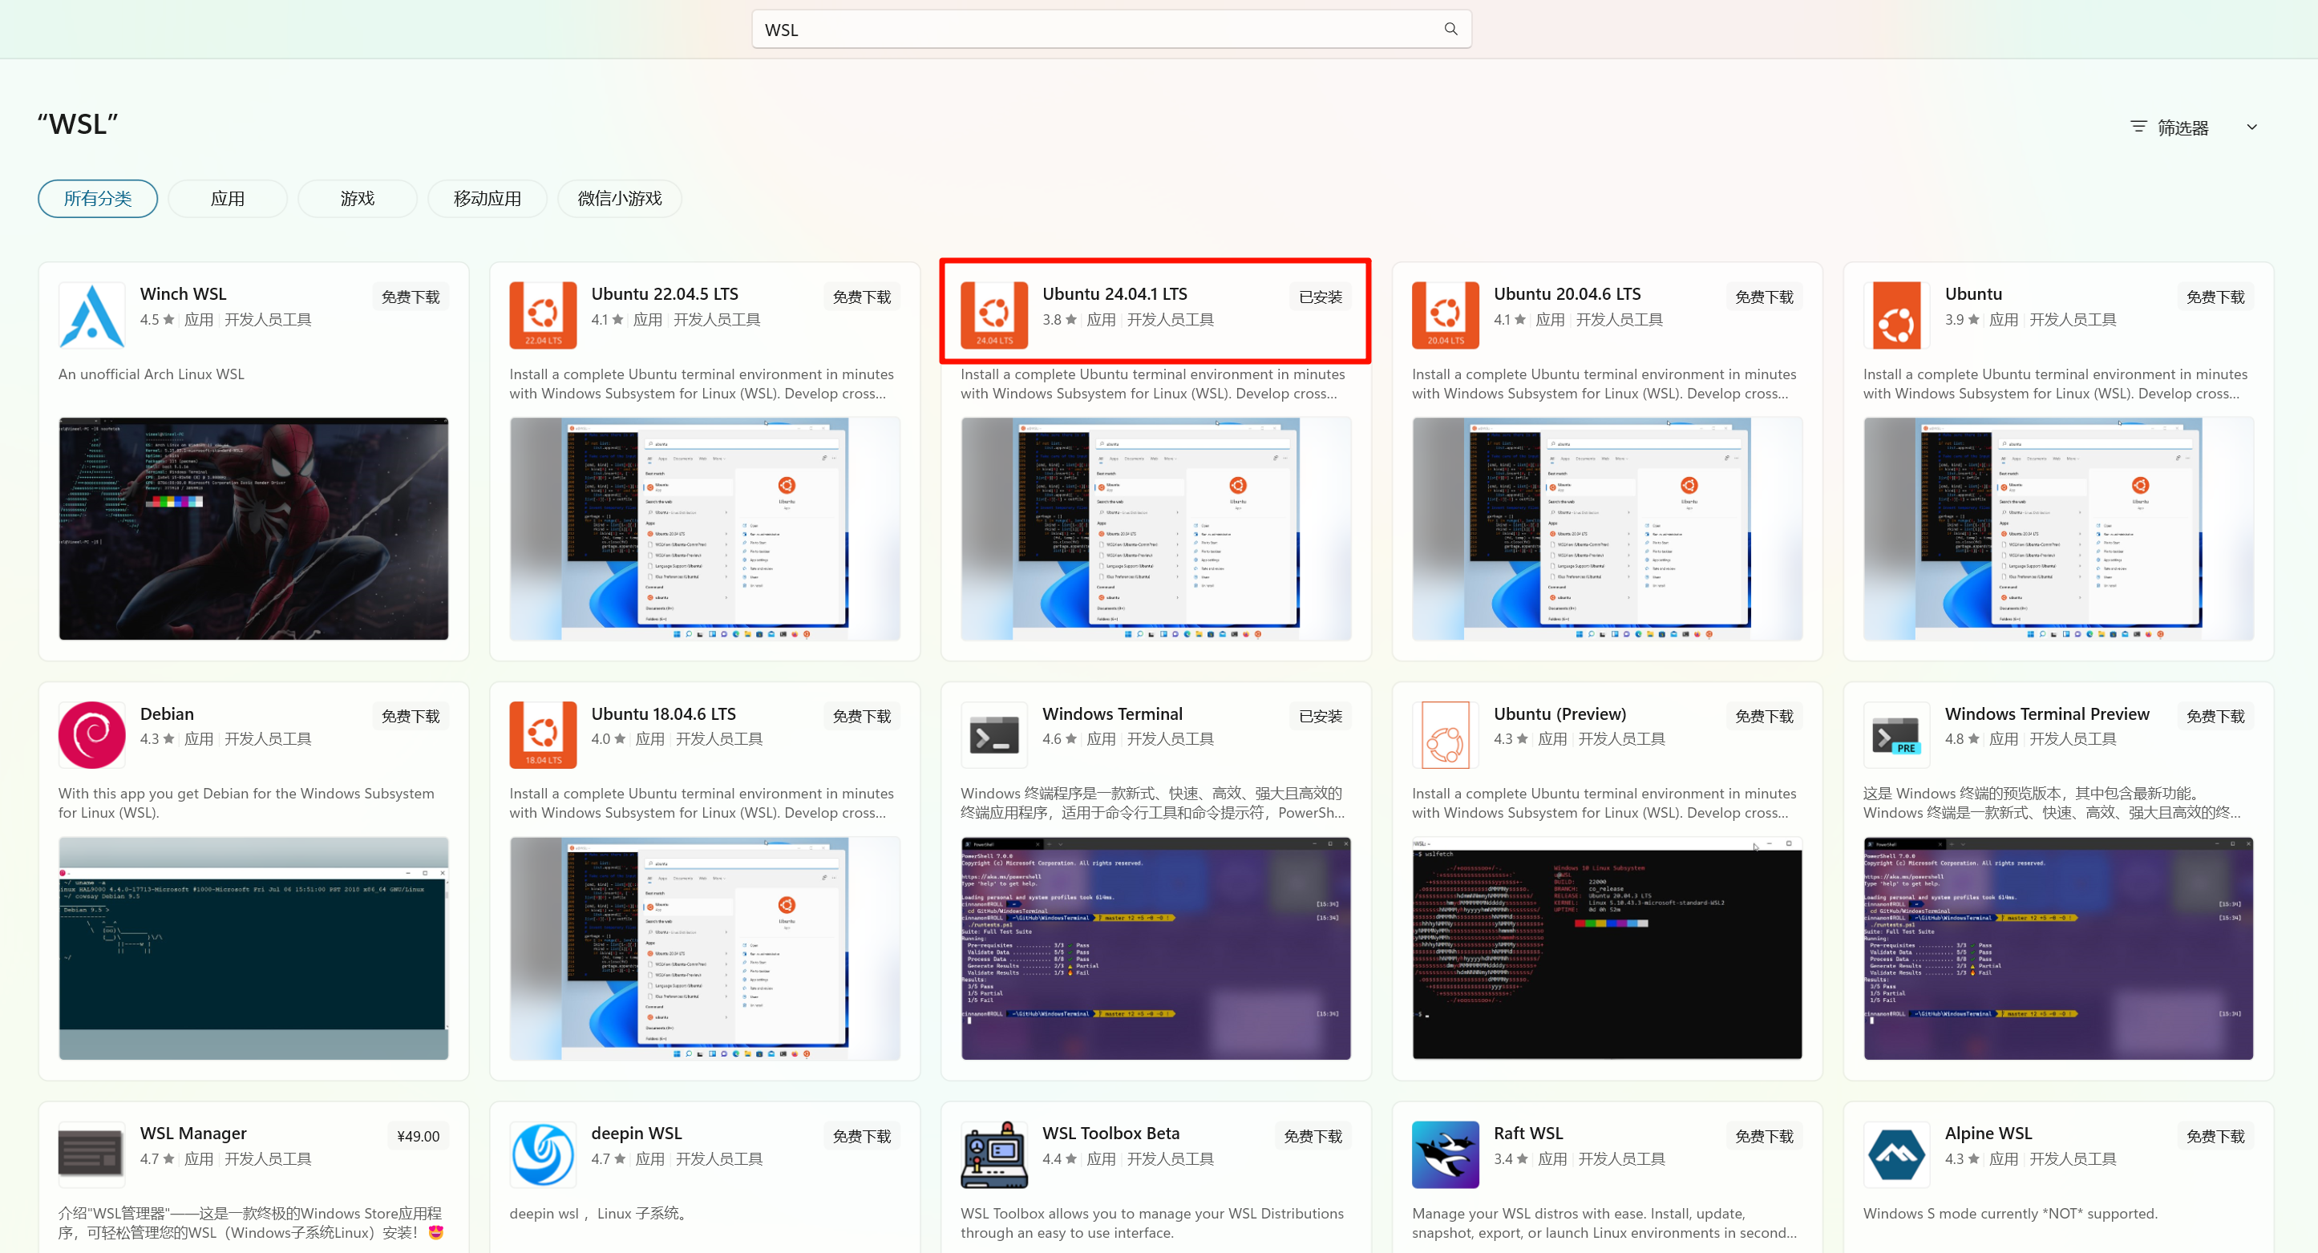The image size is (2318, 1253).
Task: Click the Windows Terminal app icon
Action: pyautogui.click(x=993, y=734)
